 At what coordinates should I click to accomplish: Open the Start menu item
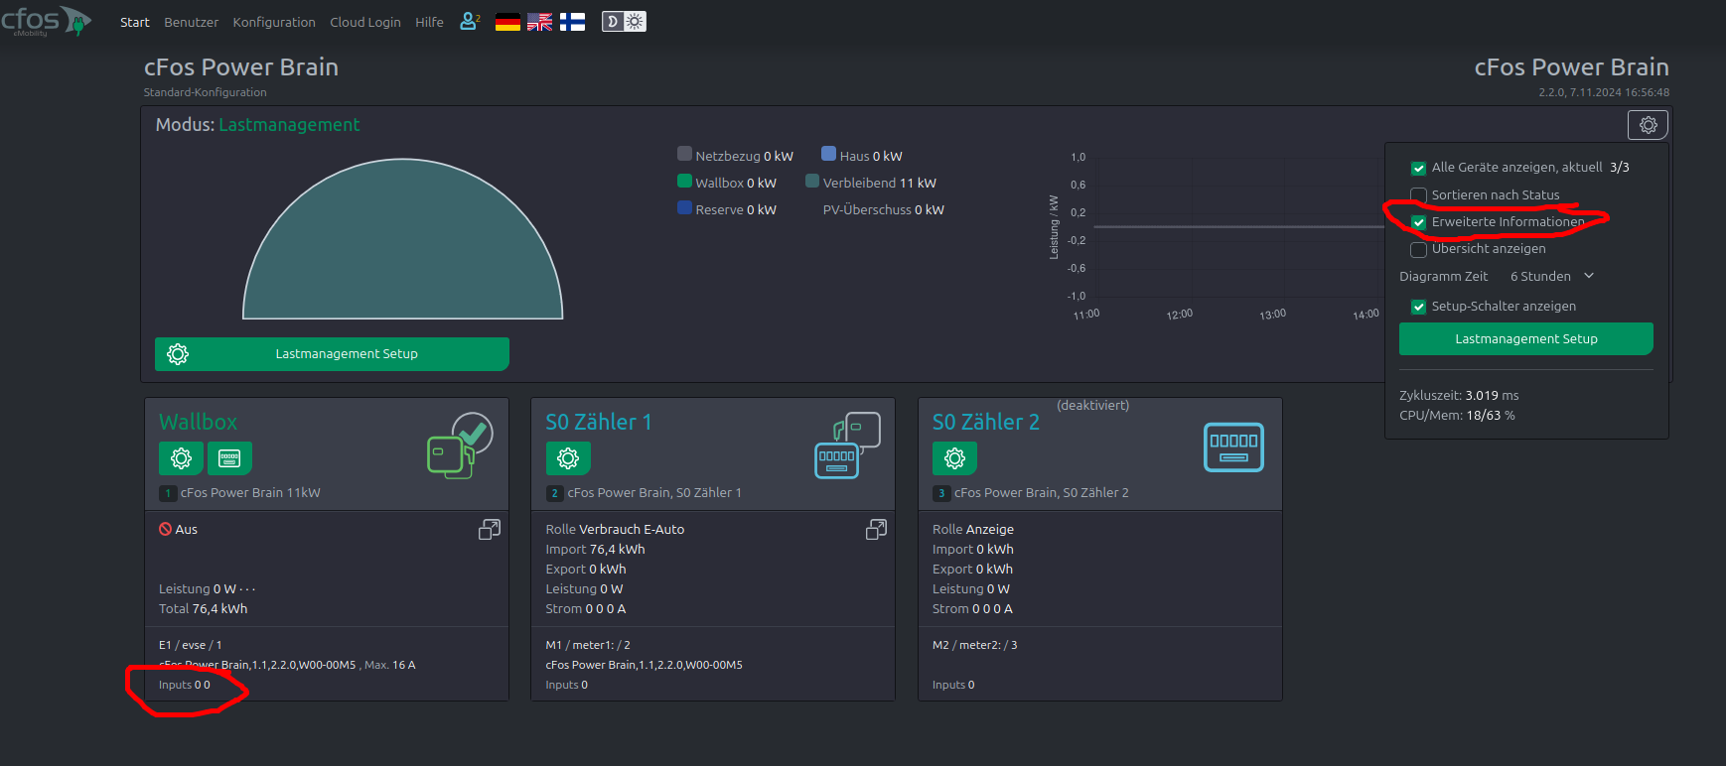pyautogui.click(x=135, y=22)
